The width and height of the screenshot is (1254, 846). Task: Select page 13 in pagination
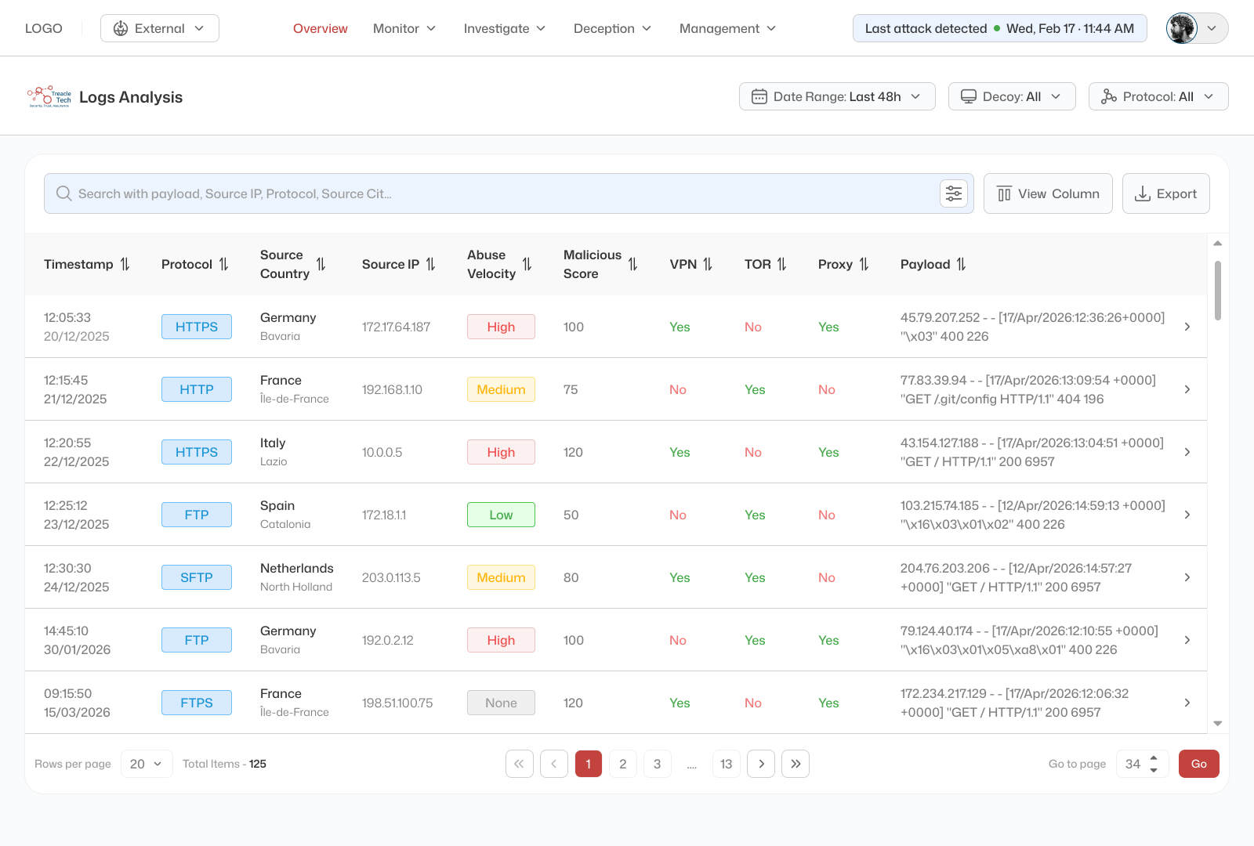pyautogui.click(x=727, y=764)
